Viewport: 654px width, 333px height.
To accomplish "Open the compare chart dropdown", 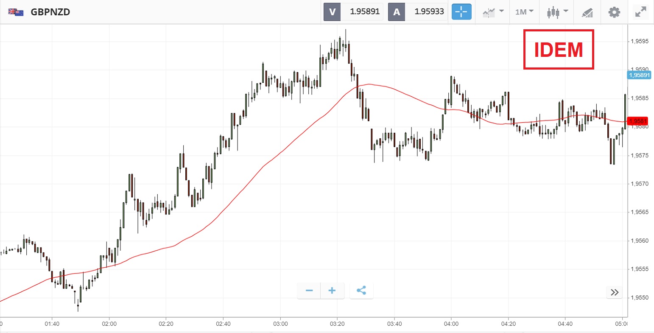I will click(x=493, y=12).
